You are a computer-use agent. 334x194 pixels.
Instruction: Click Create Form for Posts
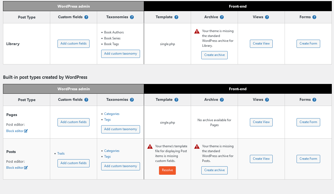click(308, 159)
